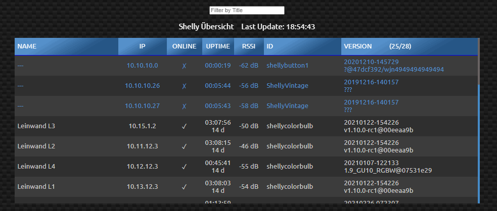This screenshot has height=211, width=497.
Task: Open IP link 10.10.10.27
Action: [x=142, y=106]
